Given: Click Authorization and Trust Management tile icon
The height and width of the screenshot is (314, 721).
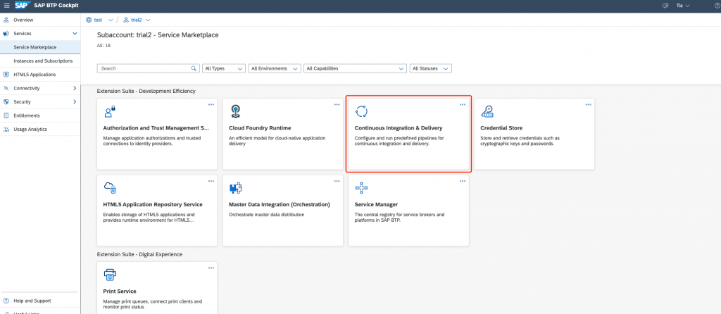Looking at the screenshot, I should tap(109, 111).
